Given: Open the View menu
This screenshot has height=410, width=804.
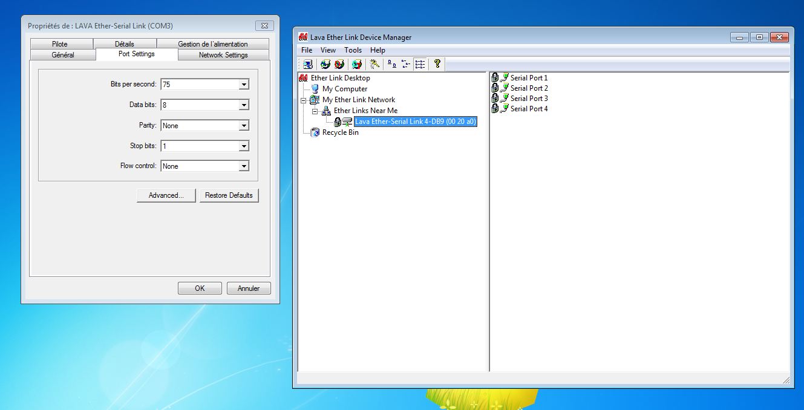Looking at the screenshot, I should (328, 50).
